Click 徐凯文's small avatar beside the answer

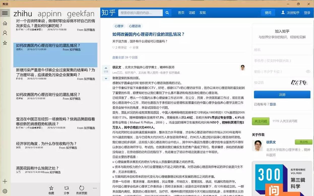click(242, 68)
